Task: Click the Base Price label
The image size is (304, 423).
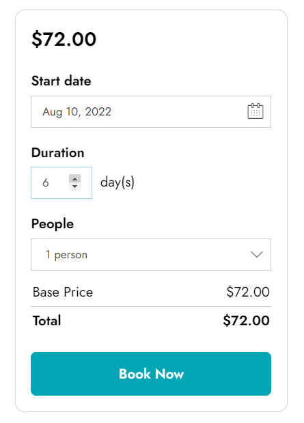Action: (63, 292)
